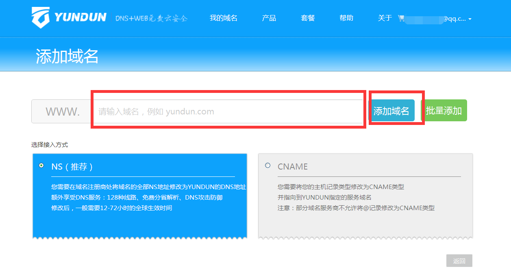Open the 我的域名 menu

coord(223,18)
